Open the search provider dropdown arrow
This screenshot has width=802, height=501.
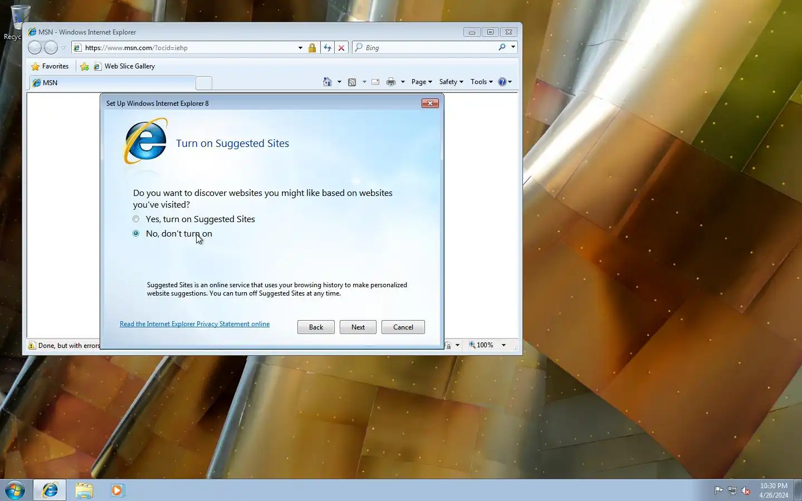[513, 47]
